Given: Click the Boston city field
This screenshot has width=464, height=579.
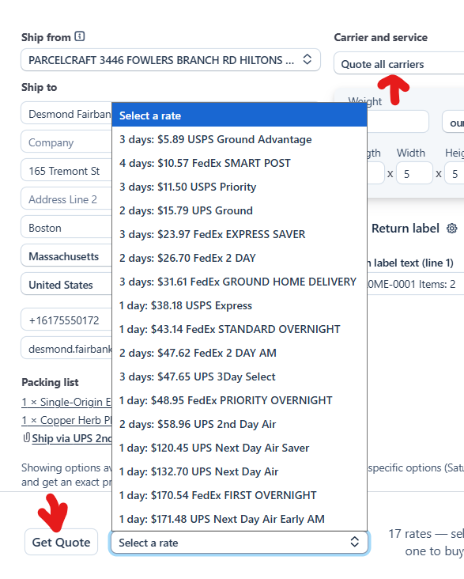Looking at the screenshot, I should click(x=66, y=228).
